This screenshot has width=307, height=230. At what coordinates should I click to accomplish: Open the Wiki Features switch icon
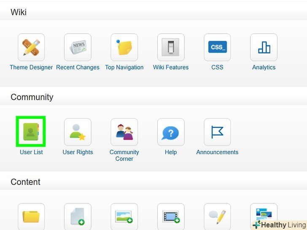click(x=171, y=47)
